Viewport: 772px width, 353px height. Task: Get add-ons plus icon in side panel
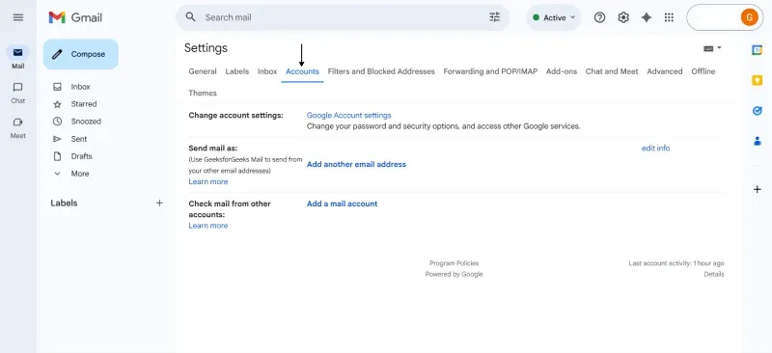758,190
